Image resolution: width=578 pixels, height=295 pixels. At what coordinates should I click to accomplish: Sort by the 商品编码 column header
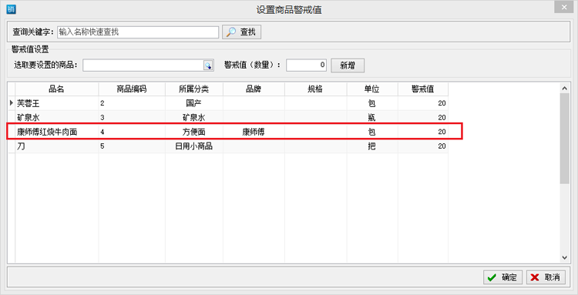tap(132, 89)
